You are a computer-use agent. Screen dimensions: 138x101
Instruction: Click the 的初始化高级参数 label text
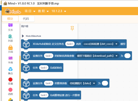(x=64, y=56)
